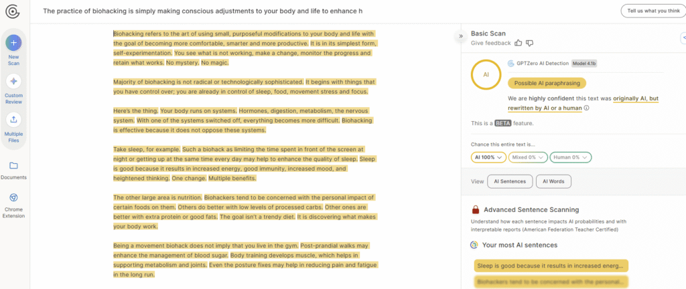Toggle AI Sentences view
The height and width of the screenshot is (289, 686).
pyautogui.click(x=510, y=181)
